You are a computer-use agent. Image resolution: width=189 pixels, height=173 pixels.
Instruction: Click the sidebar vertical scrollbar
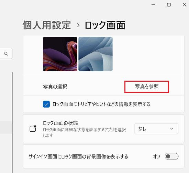[12, 122]
